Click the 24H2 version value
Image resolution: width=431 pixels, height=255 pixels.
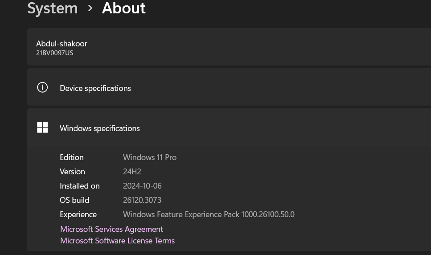click(132, 172)
